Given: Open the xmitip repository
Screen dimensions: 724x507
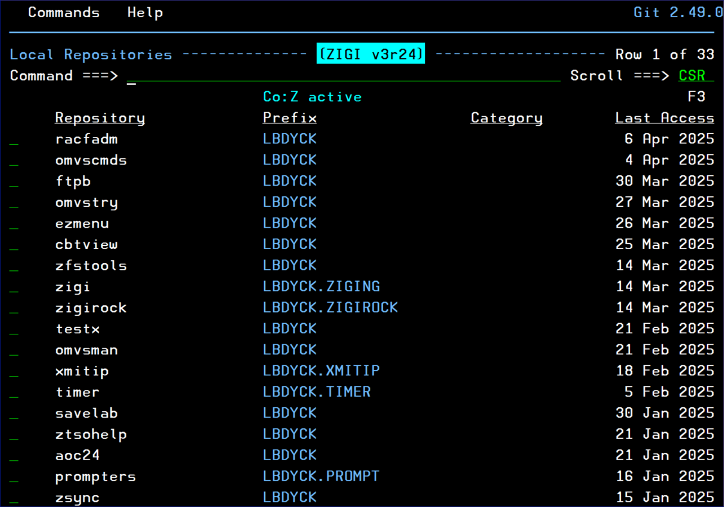Looking at the screenshot, I should tap(82, 371).
